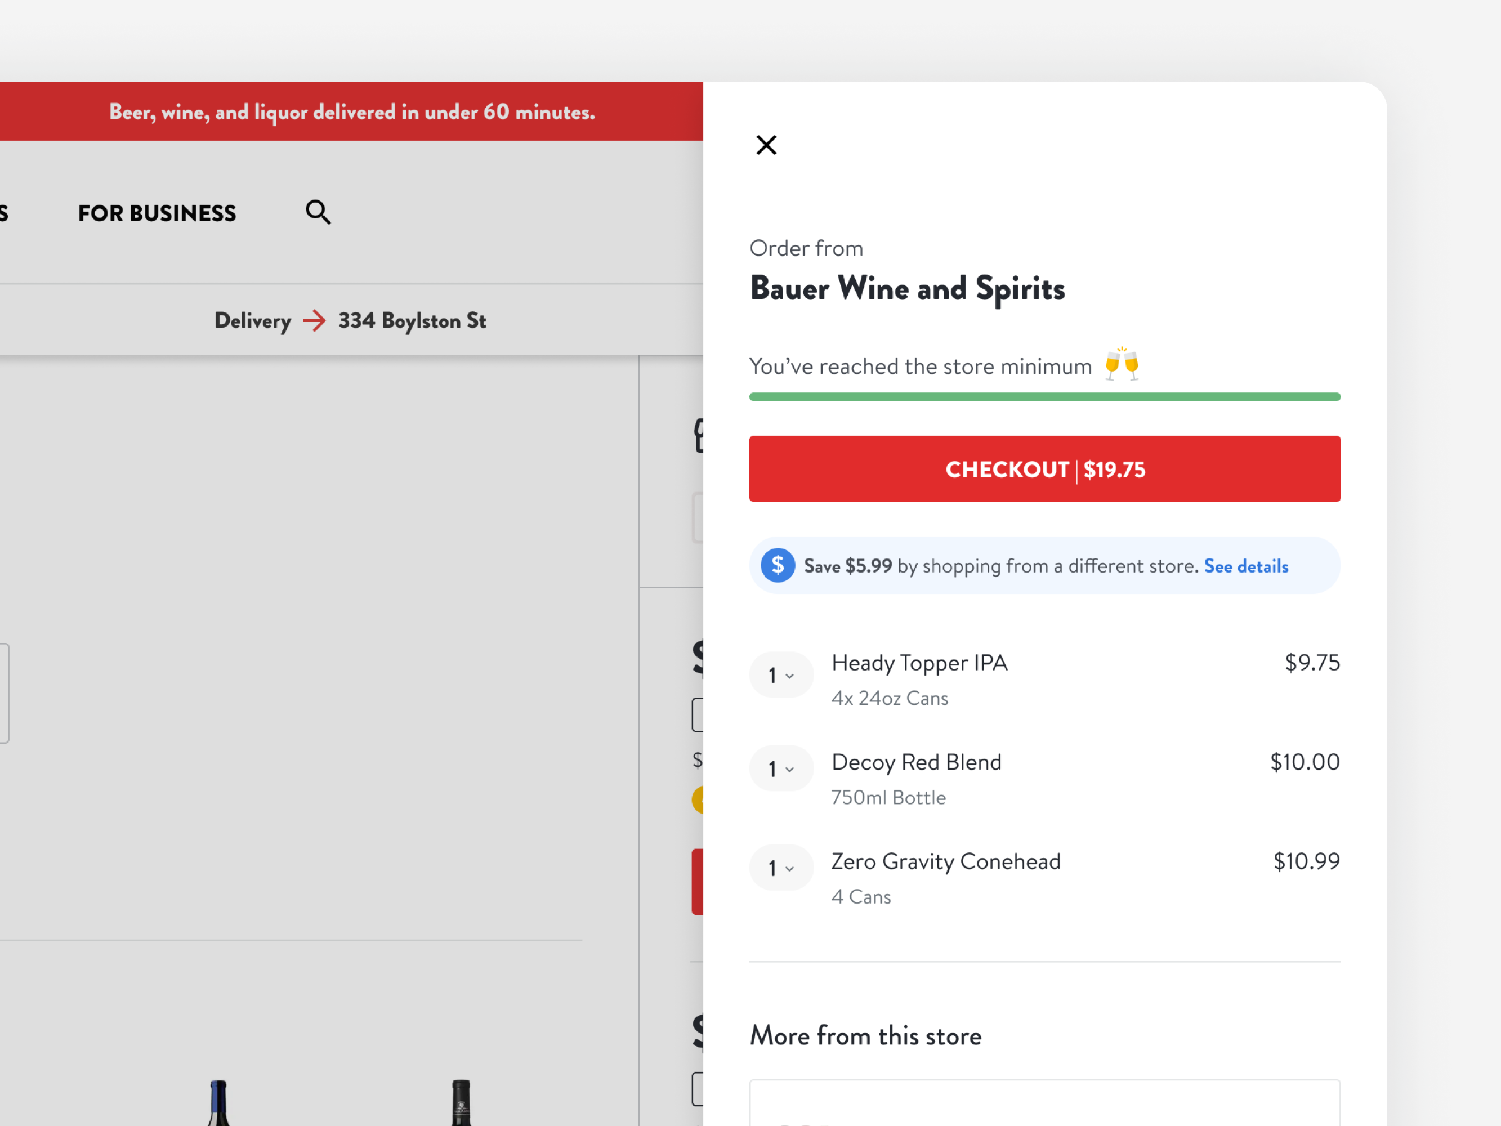Click the clinking glasses emoji
The height and width of the screenshot is (1126, 1501).
pos(1122,364)
